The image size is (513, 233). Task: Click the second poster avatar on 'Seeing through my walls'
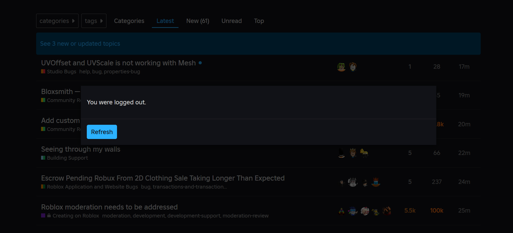[353, 153]
